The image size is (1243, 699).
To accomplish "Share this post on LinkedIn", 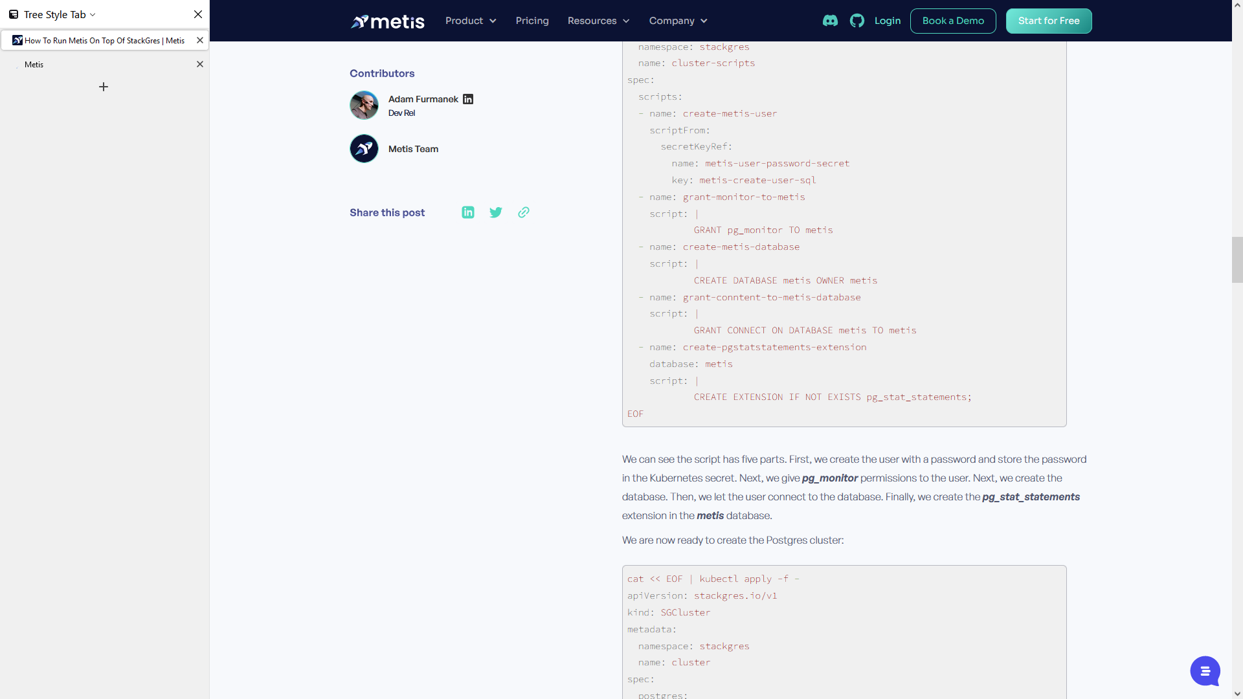I will pos(468,212).
